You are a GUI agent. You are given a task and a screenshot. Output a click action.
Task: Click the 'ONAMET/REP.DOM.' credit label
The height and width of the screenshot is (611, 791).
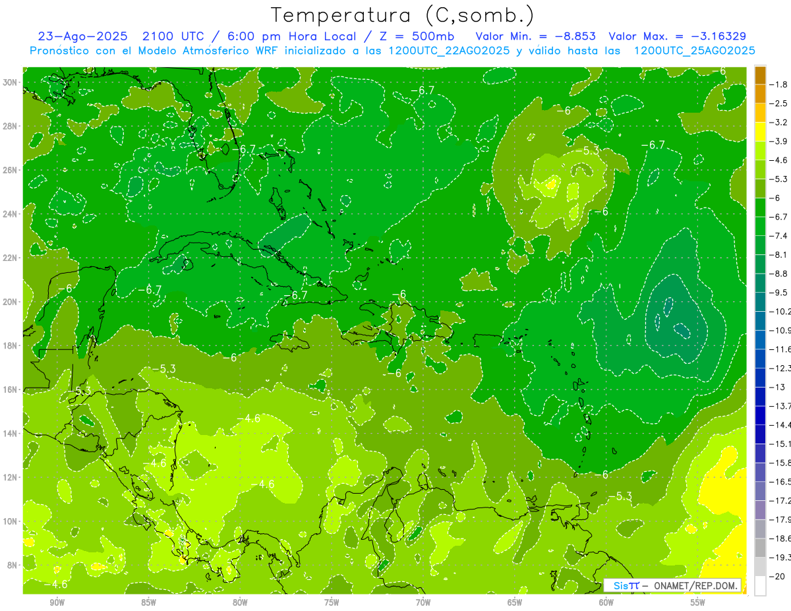click(696, 585)
